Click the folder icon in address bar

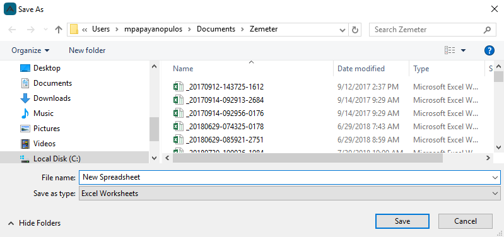pos(74,29)
